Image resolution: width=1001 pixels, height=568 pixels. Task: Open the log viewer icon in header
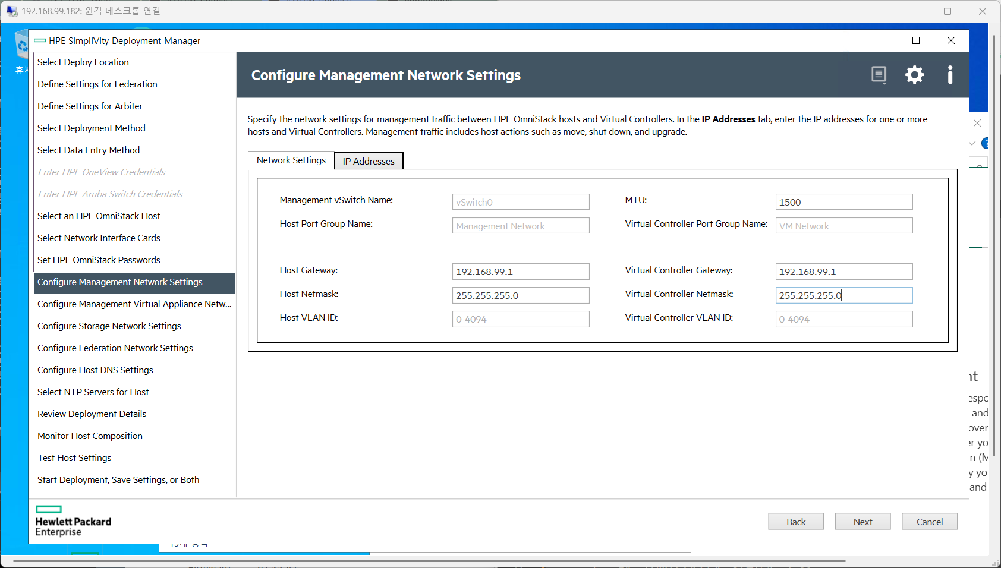(x=879, y=75)
